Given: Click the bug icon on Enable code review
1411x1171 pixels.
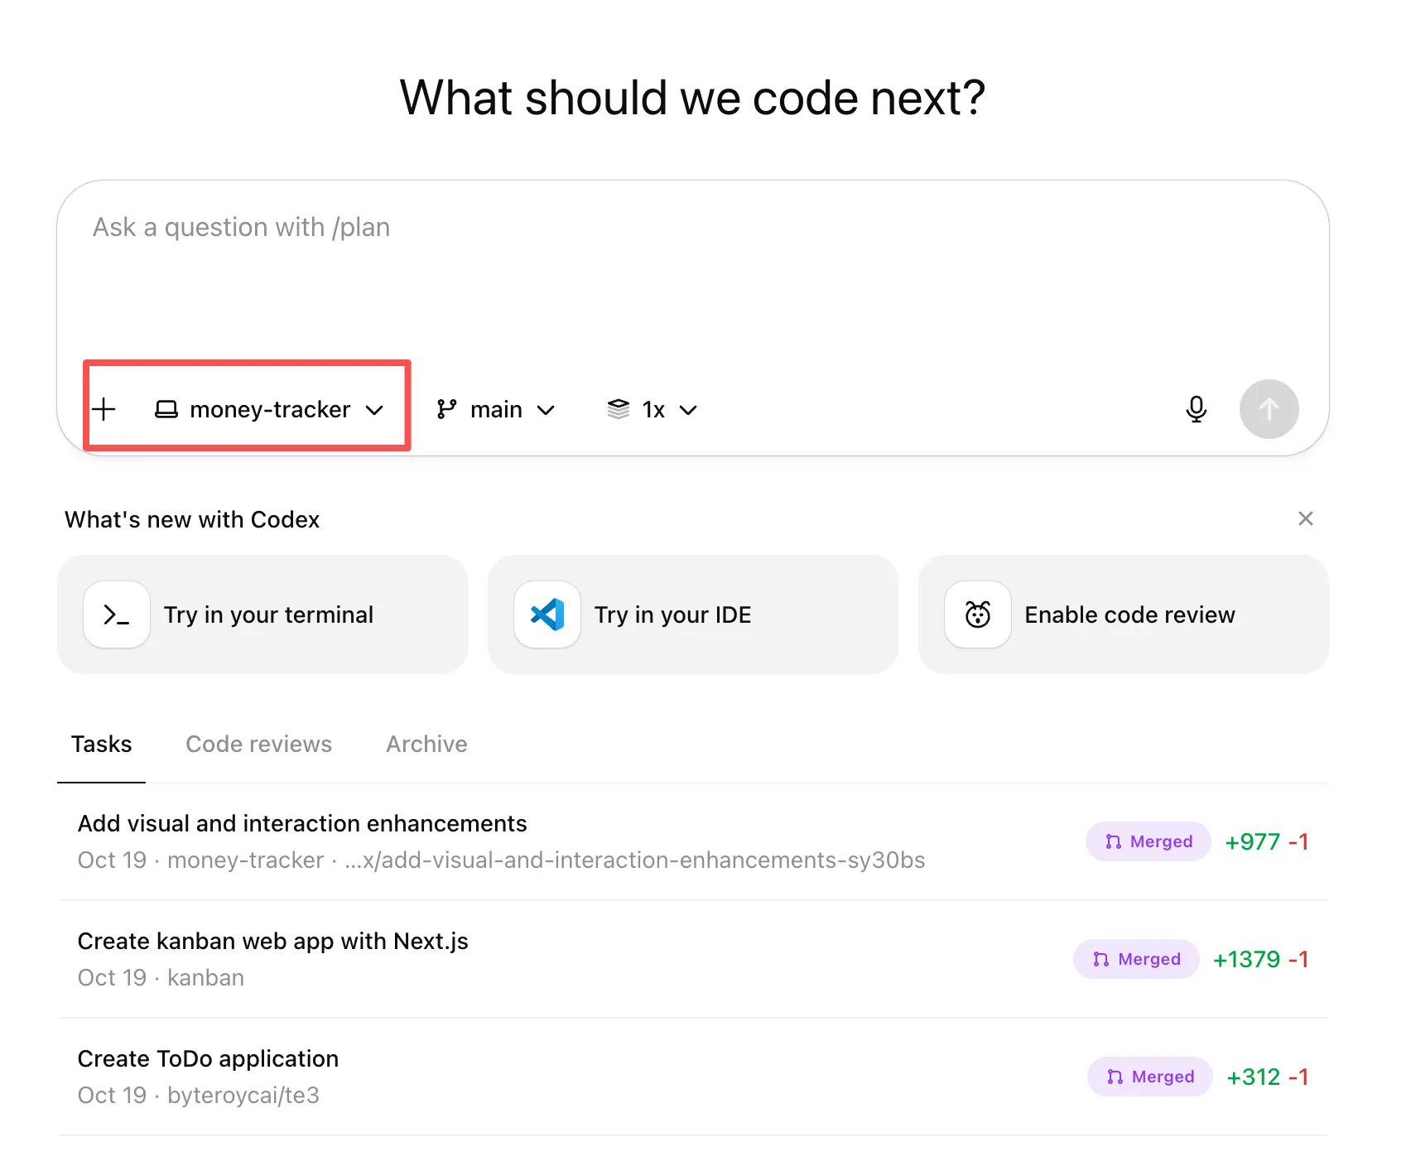Looking at the screenshot, I should 976,614.
